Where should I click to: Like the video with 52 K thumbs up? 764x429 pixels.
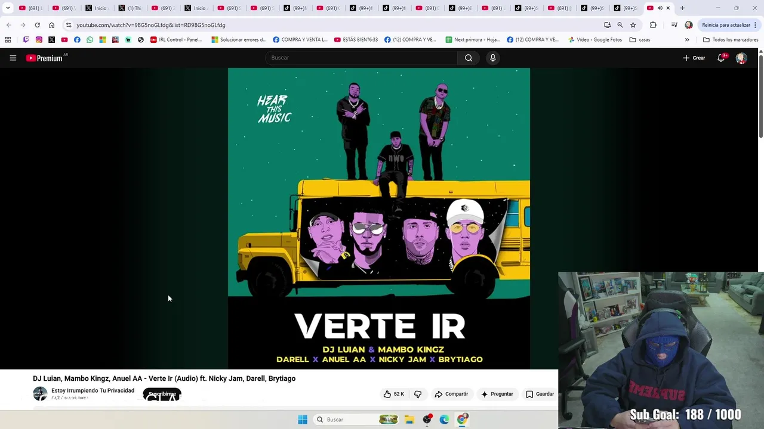(x=394, y=394)
